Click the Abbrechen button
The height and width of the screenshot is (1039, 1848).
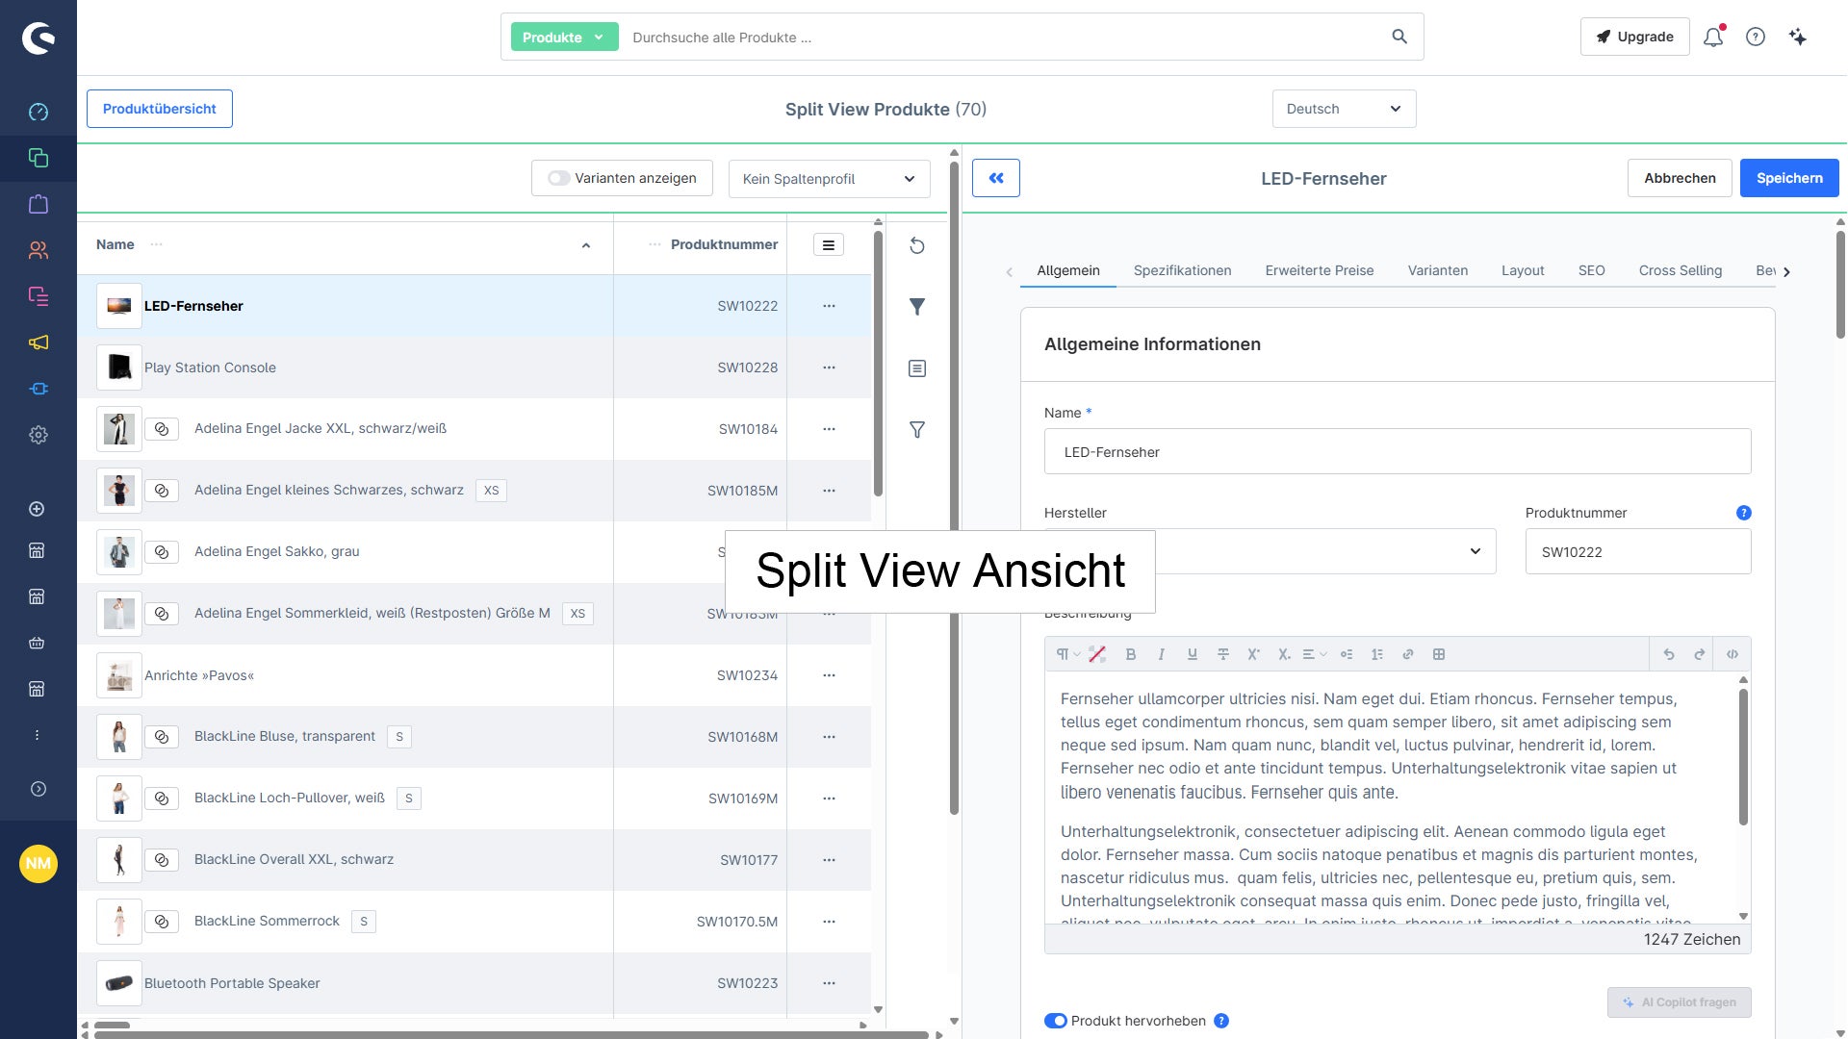pos(1680,178)
